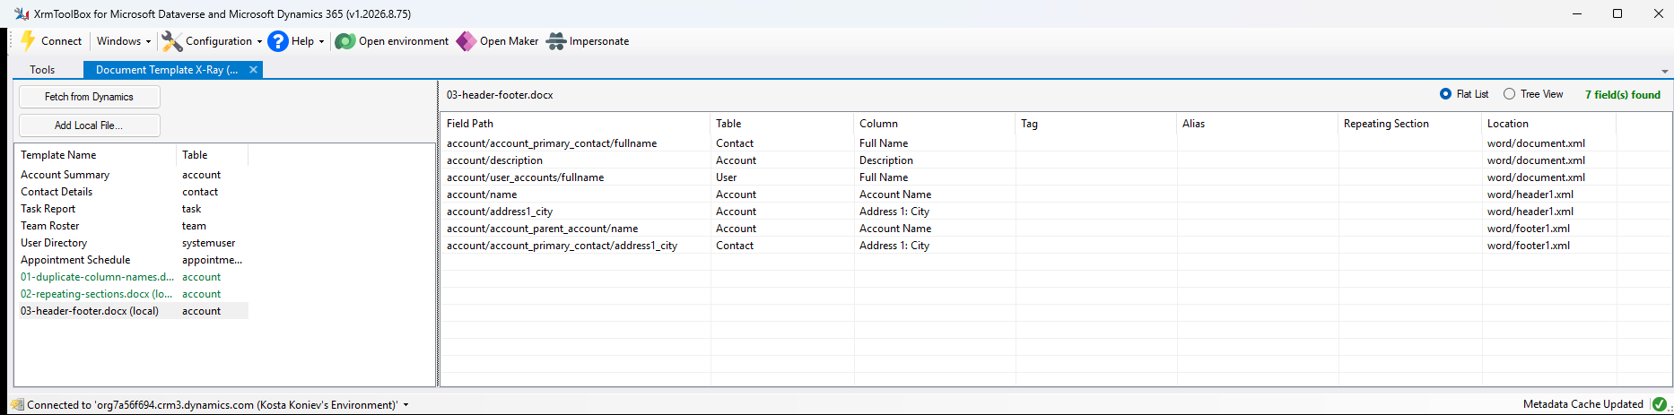
Task: Select the 03-header-footer.docx (local) template
Action: 90,311
